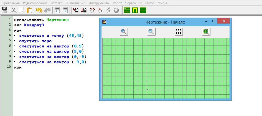Click the gray stop execution icon
This screenshot has height=116, width=262.
tap(116, 10)
